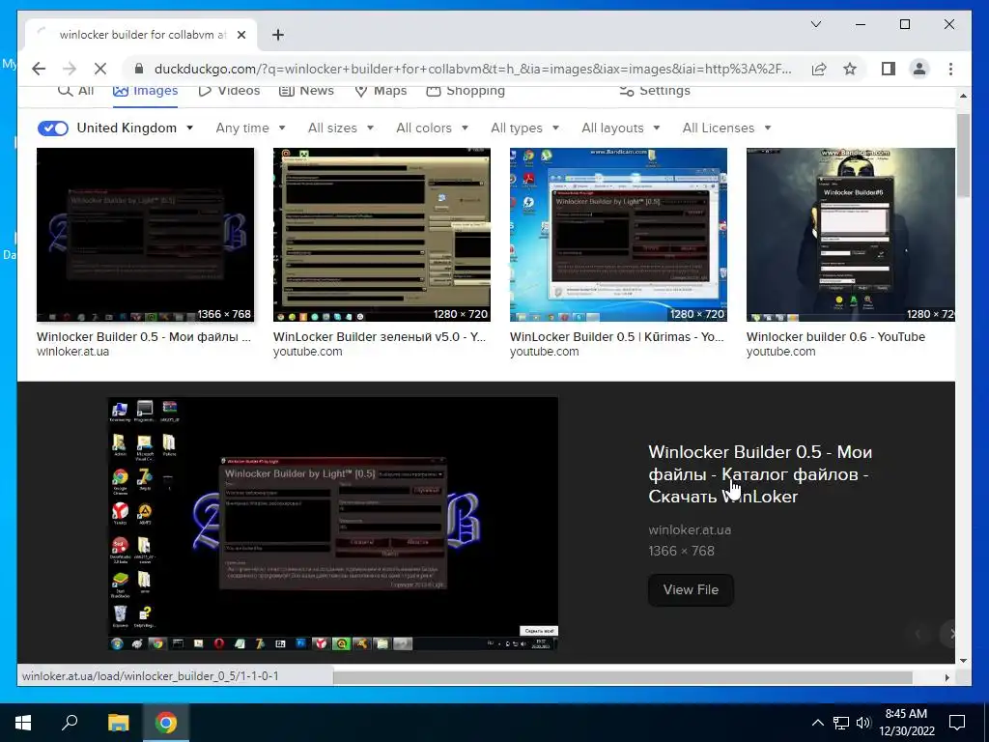Expand the All layouts filter
Viewport: 989px width, 742px height.
tap(621, 128)
